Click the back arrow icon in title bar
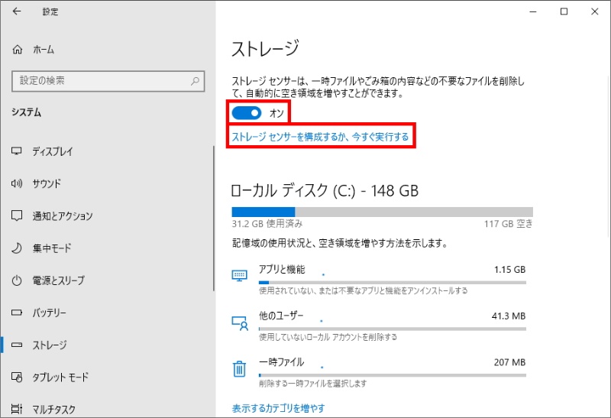 (x=17, y=12)
